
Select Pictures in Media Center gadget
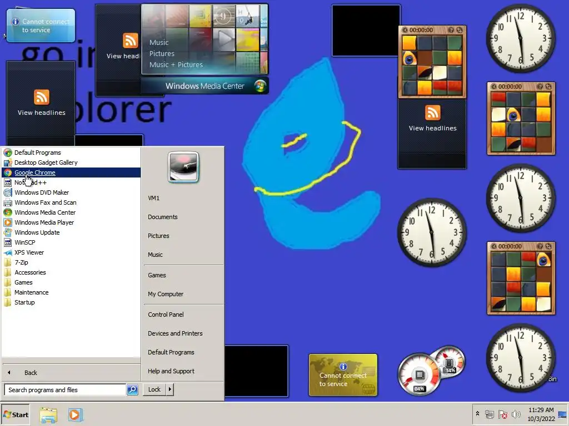coord(162,54)
